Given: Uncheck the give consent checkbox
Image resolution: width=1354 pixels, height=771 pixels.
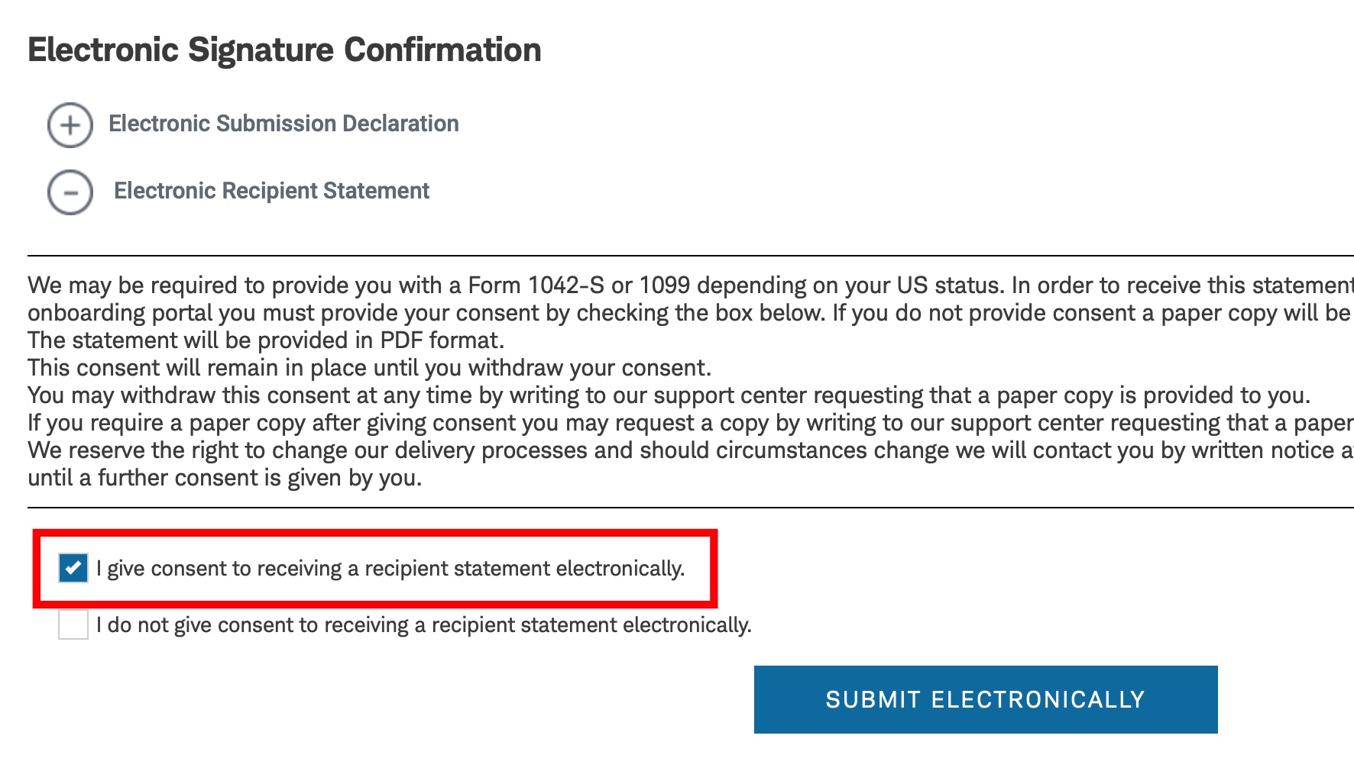Looking at the screenshot, I should [x=73, y=568].
